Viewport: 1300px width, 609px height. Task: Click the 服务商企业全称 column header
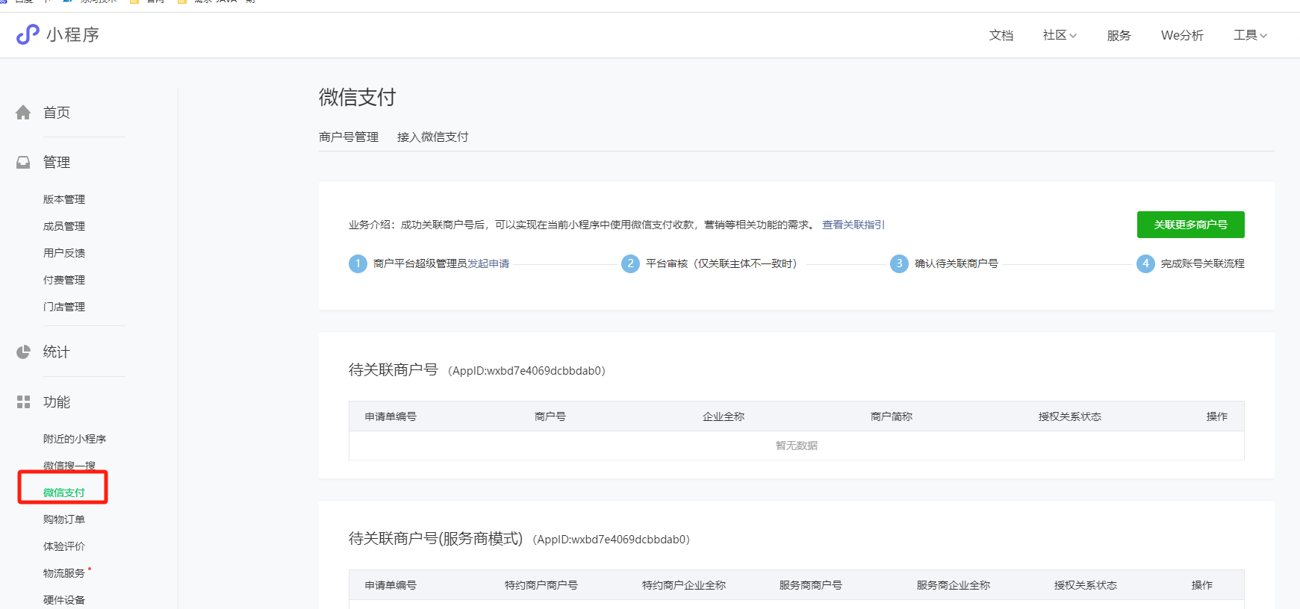tap(954, 585)
